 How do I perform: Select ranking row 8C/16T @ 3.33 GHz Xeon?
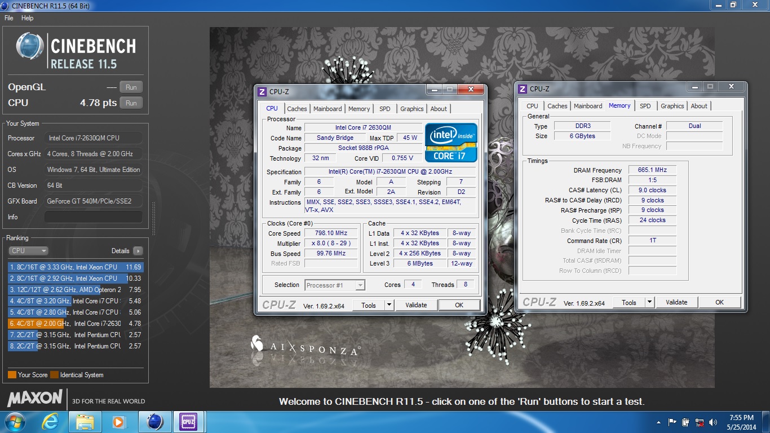tap(76, 267)
